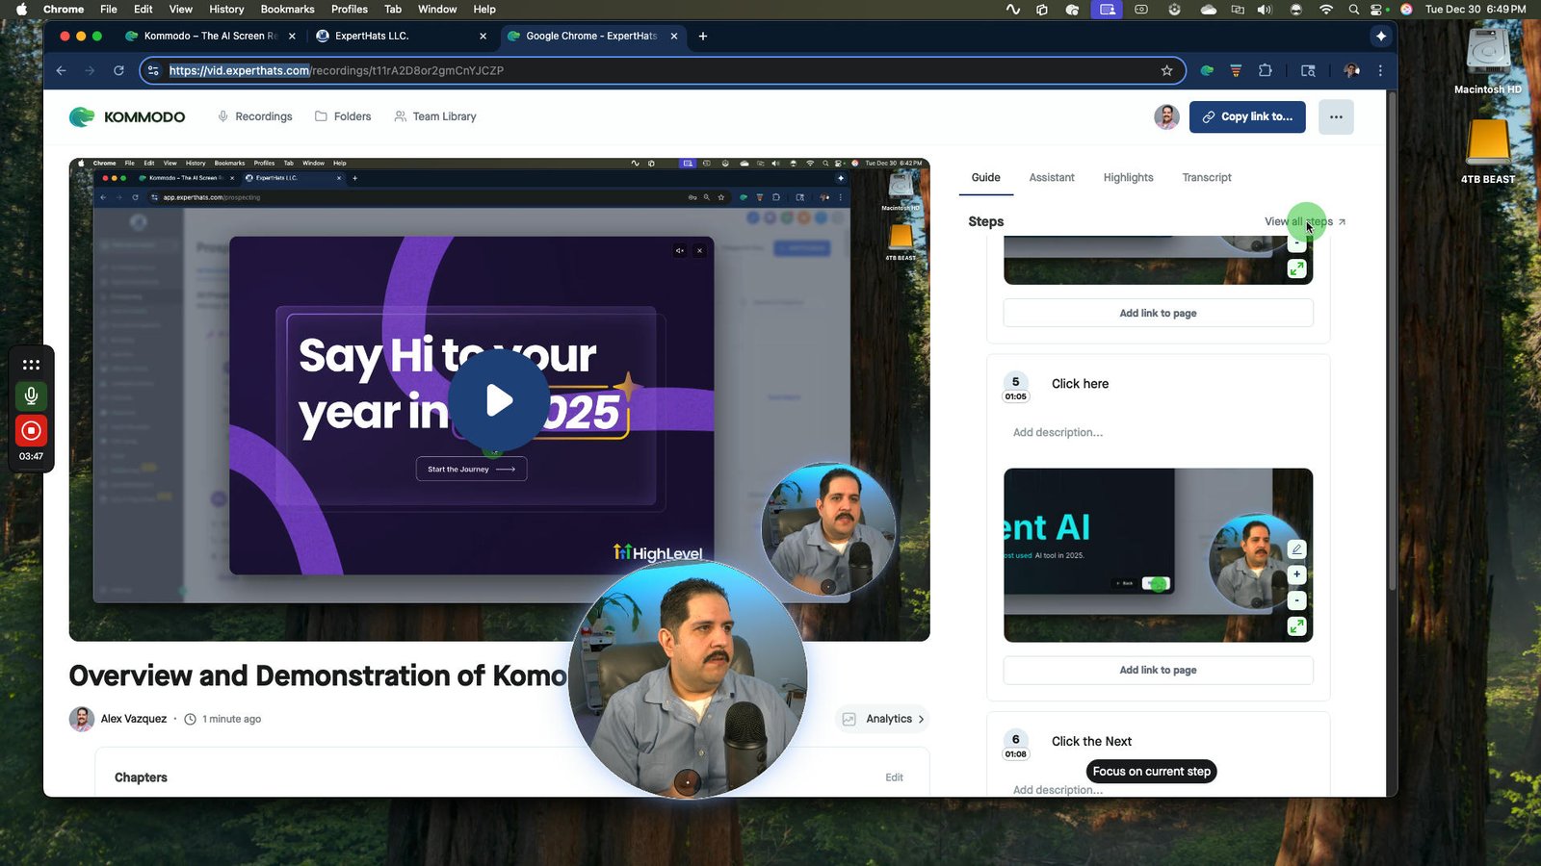Switch to the Highlights tab
This screenshot has height=866, width=1541.
click(1128, 177)
